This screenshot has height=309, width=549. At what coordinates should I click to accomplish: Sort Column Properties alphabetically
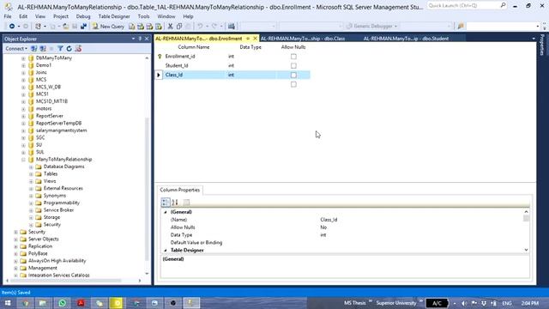175,203
